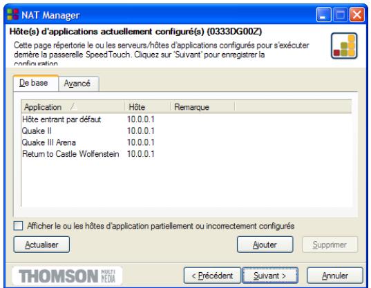Click the Hôte column header
Image resolution: width=371 pixels, height=288 pixels.
[x=147, y=107]
